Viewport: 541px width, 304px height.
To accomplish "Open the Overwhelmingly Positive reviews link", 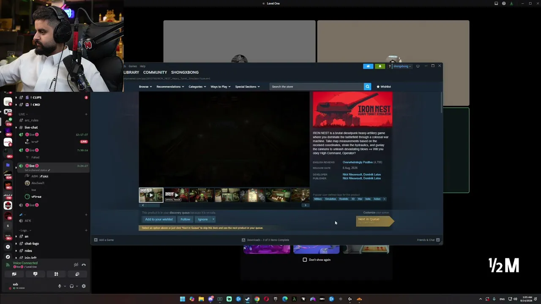I will point(358,162).
